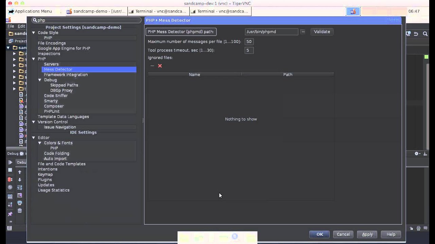This screenshot has width=435, height=244.
Task: Select Composer settings item
Action: point(54,106)
